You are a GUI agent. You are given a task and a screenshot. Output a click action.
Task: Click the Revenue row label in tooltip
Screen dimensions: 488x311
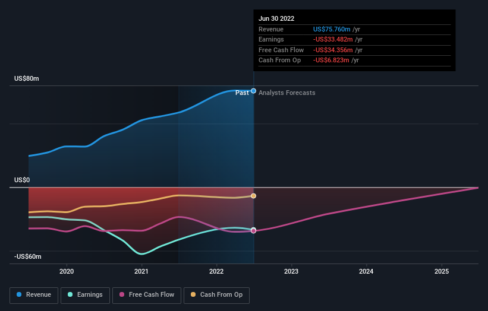(271, 29)
